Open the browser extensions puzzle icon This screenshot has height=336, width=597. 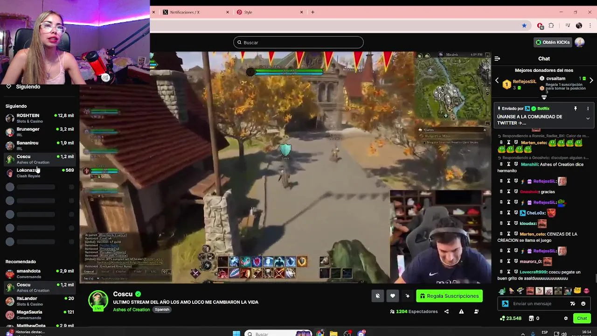coord(551,26)
